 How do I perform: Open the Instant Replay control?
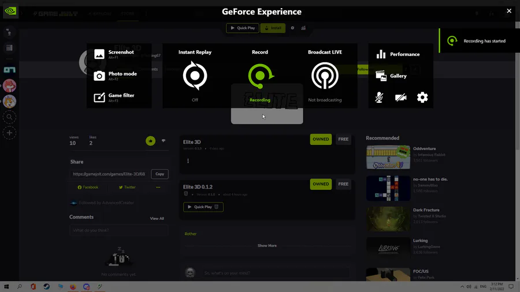(x=195, y=76)
